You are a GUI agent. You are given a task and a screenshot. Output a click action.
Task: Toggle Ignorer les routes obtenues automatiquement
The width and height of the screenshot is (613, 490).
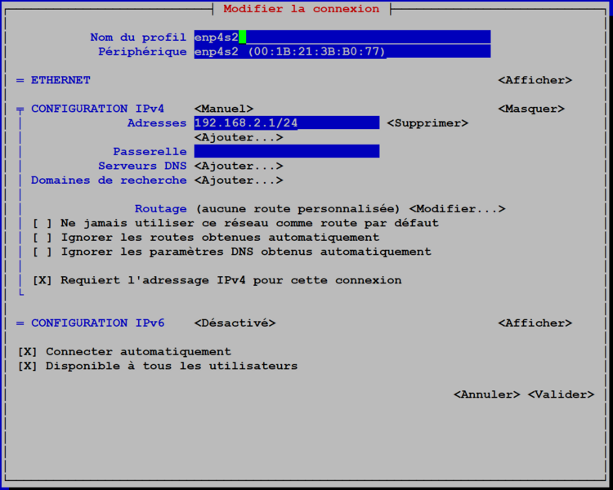click(x=43, y=237)
